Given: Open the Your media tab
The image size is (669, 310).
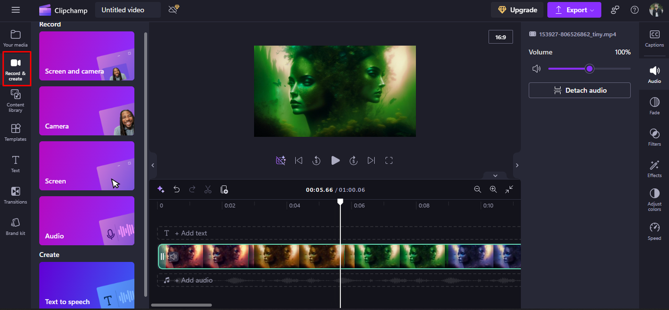Looking at the screenshot, I should [16, 38].
